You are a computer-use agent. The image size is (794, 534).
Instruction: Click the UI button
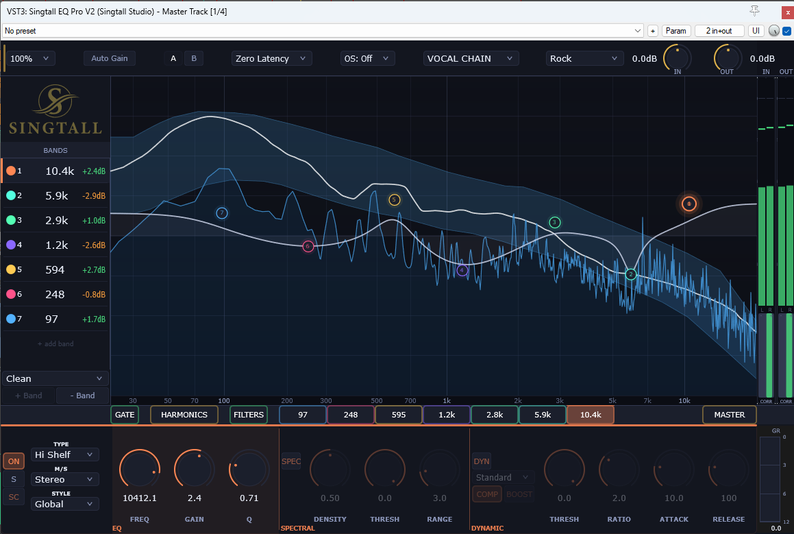pos(756,31)
